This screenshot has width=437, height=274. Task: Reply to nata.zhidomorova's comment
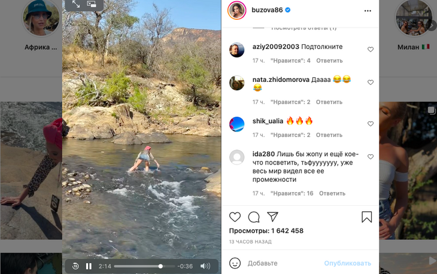point(329,102)
